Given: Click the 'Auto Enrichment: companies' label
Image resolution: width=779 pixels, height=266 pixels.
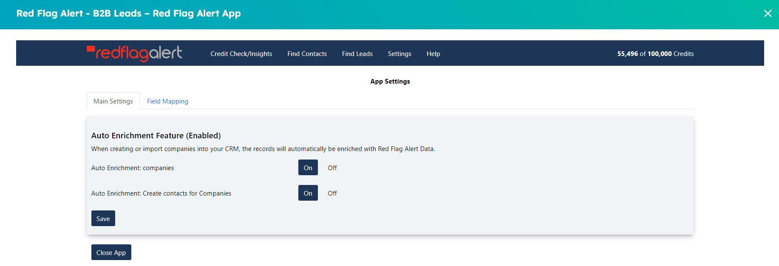Looking at the screenshot, I should click(133, 168).
